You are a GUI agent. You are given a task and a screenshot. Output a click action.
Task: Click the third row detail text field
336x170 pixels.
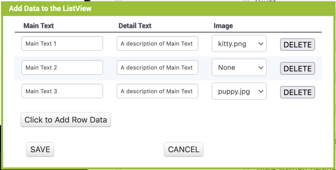157,91
